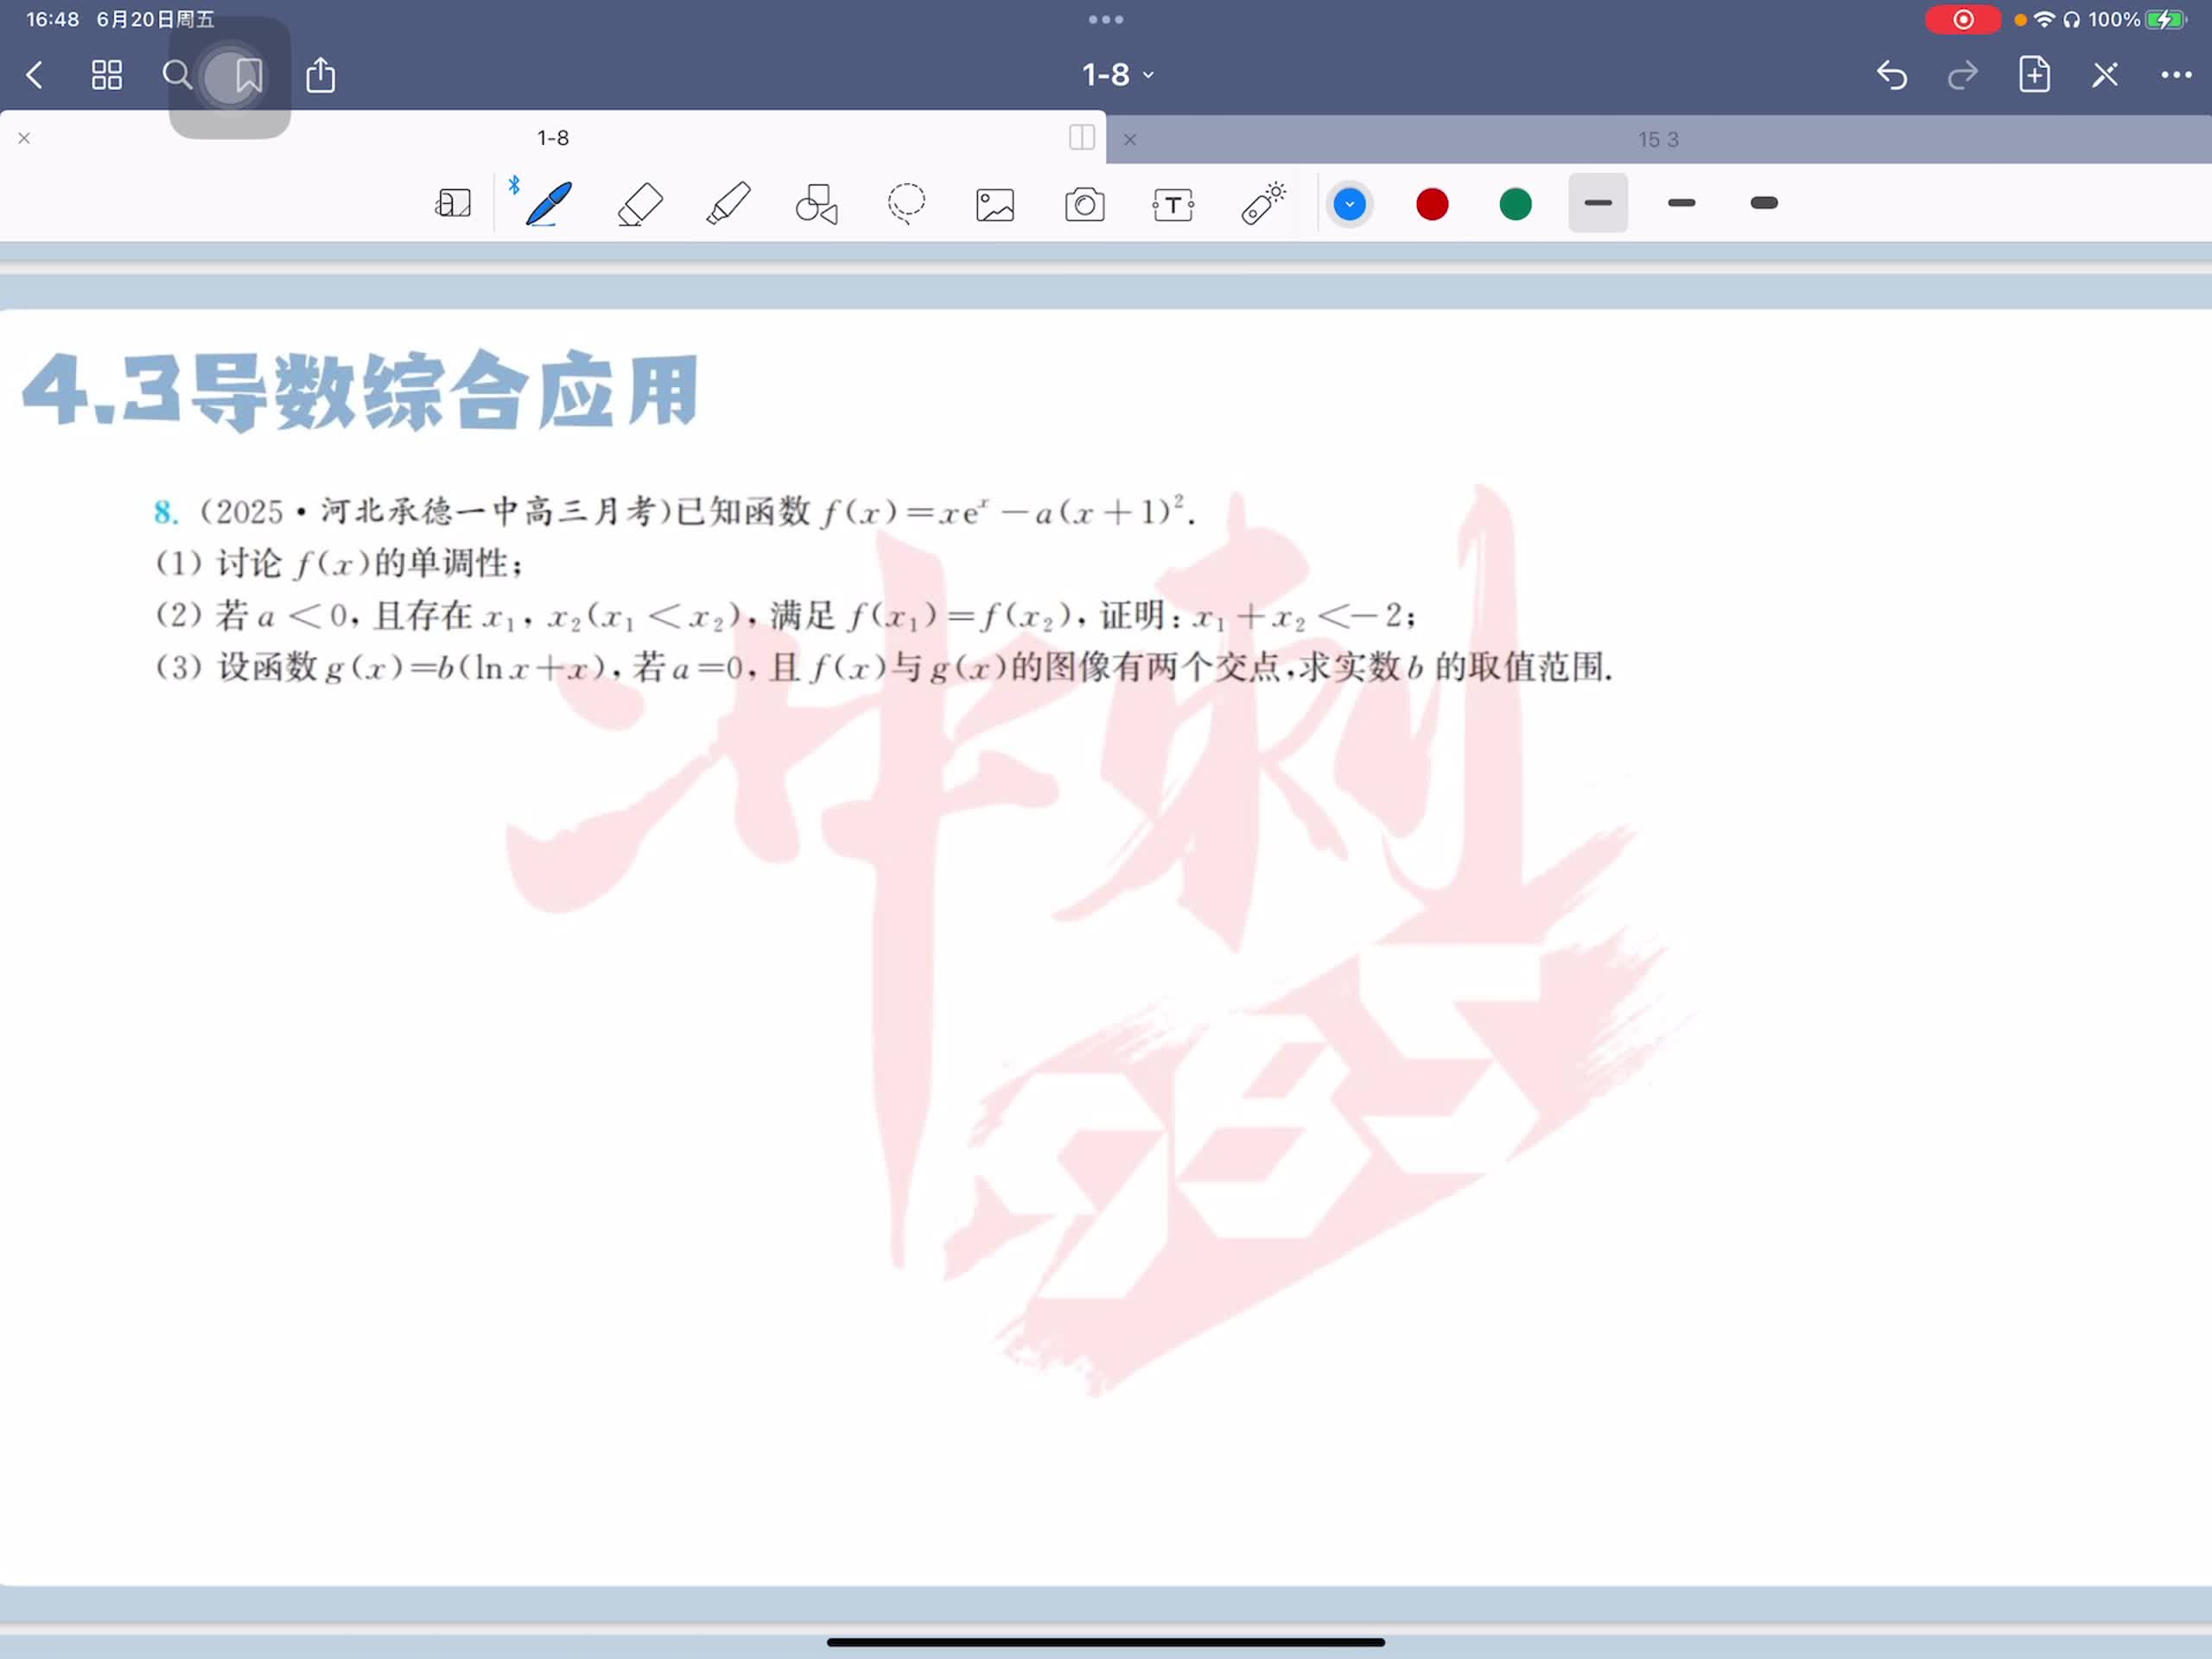Choose the thickest stroke width
This screenshot has width=2212, height=1659.
[1764, 204]
